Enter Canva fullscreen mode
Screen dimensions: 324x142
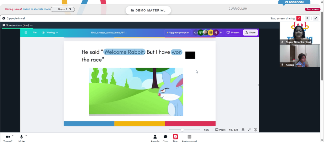click(x=249, y=130)
